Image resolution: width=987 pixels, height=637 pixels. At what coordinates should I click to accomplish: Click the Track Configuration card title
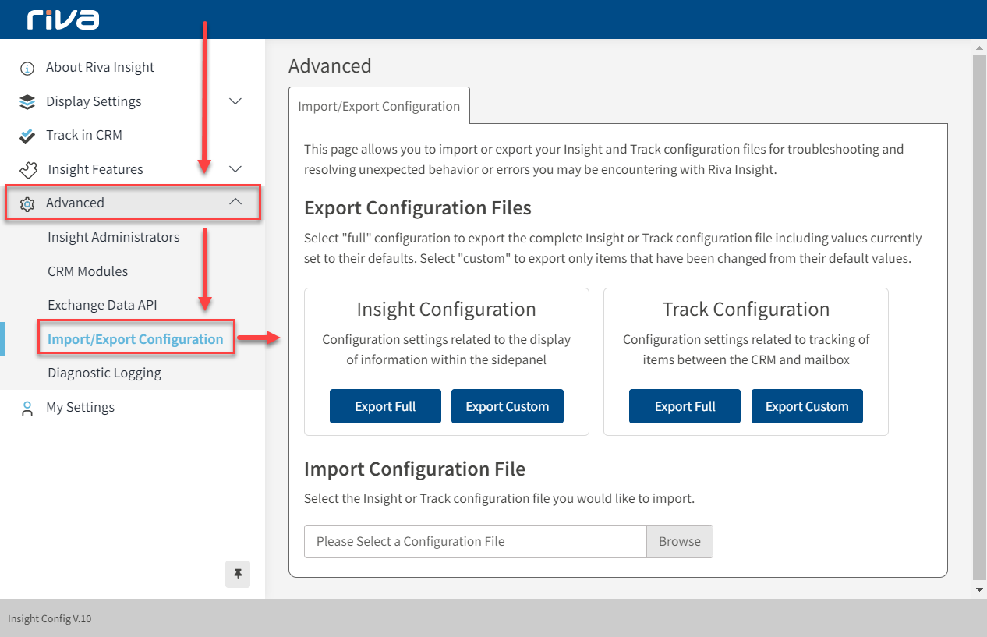[746, 309]
